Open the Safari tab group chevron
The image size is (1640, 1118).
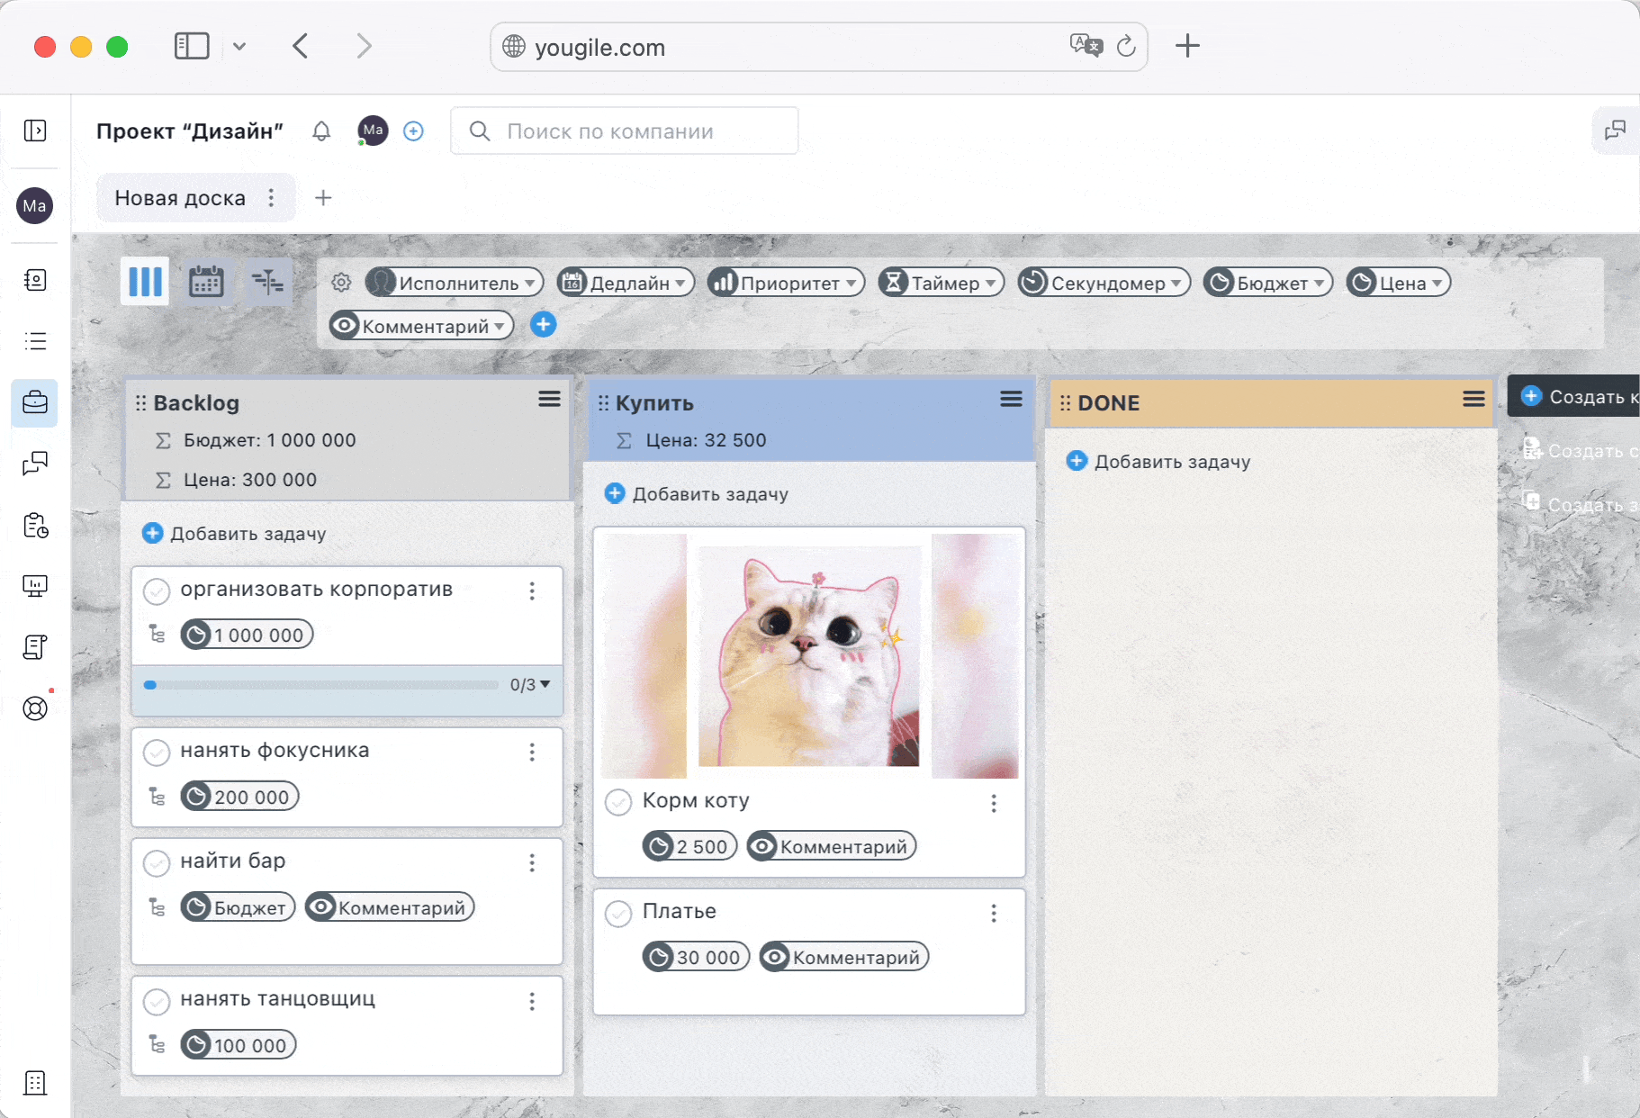tap(239, 46)
